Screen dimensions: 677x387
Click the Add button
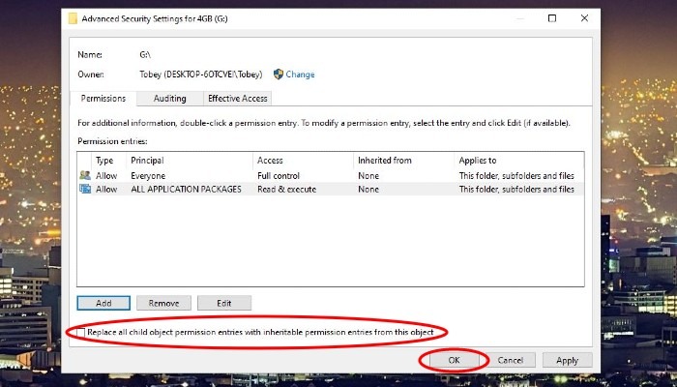tap(103, 303)
